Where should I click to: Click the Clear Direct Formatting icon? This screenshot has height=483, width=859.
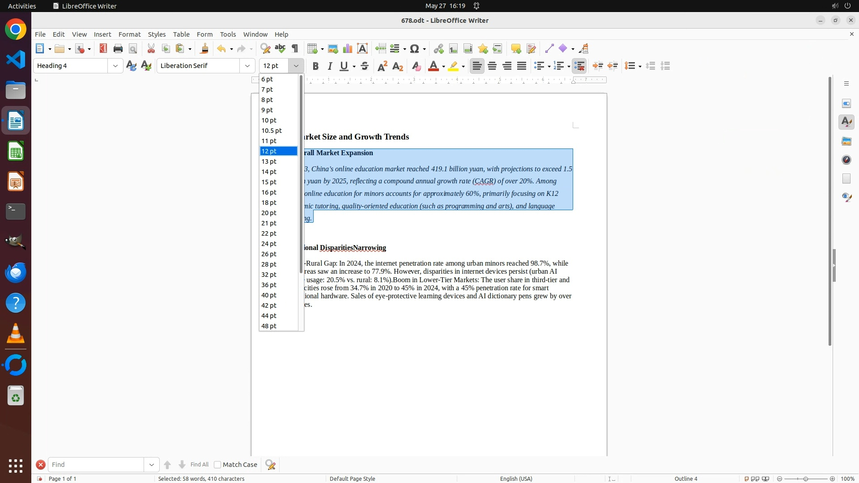point(416,66)
